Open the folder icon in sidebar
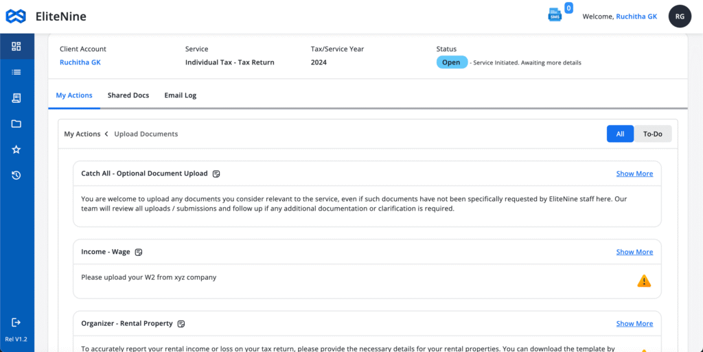The width and height of the screenshot is (703, 352). pyautogui.click(x=16, y=124)
